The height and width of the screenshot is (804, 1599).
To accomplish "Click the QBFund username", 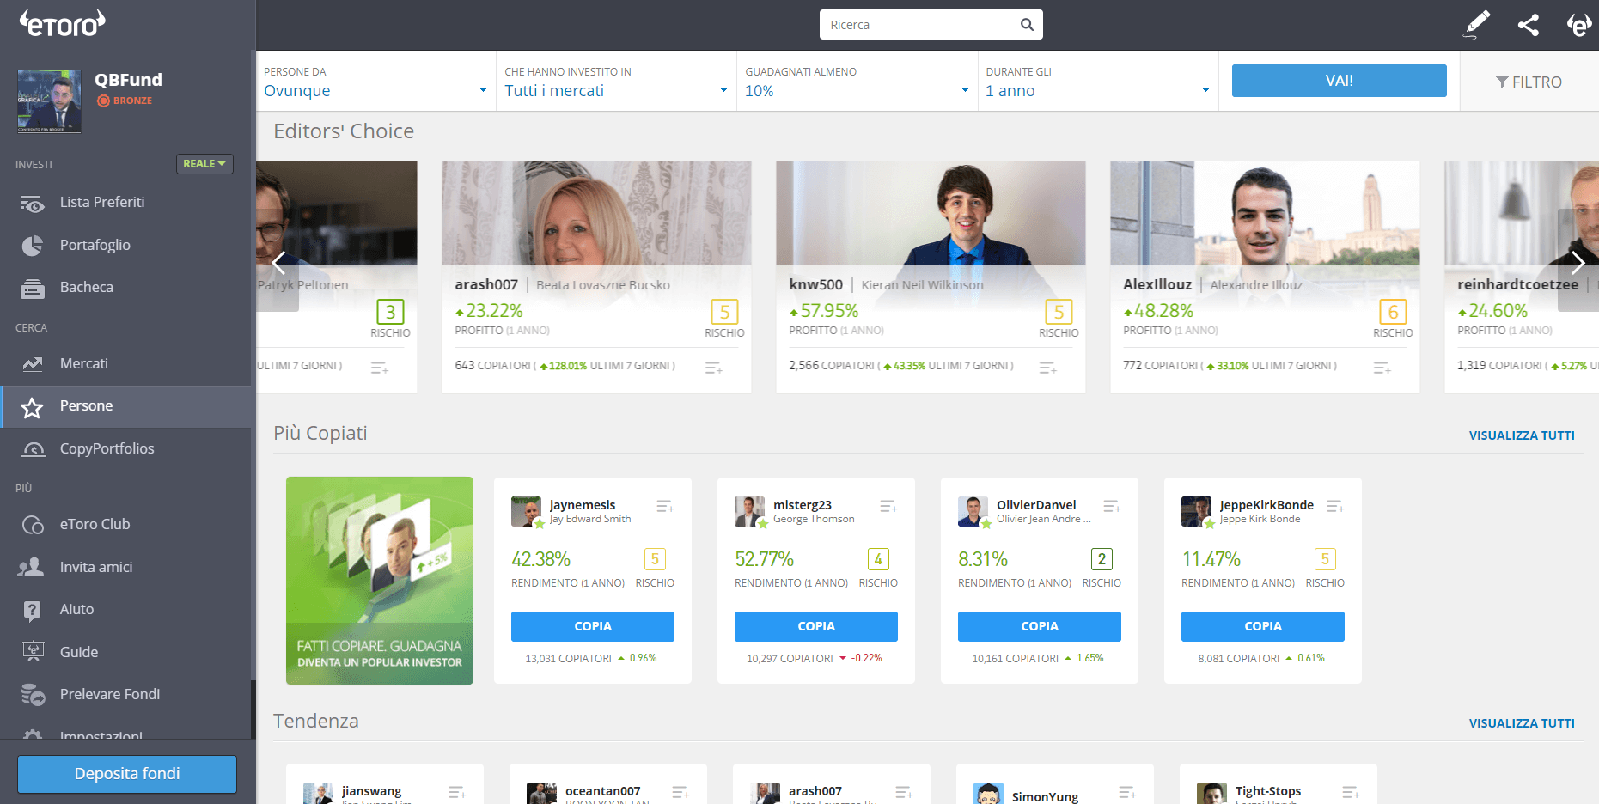I will pos(128,80).
